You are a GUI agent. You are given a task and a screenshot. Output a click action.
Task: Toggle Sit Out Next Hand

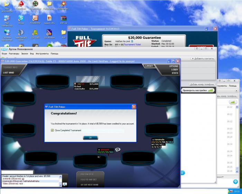coord(89,185)
